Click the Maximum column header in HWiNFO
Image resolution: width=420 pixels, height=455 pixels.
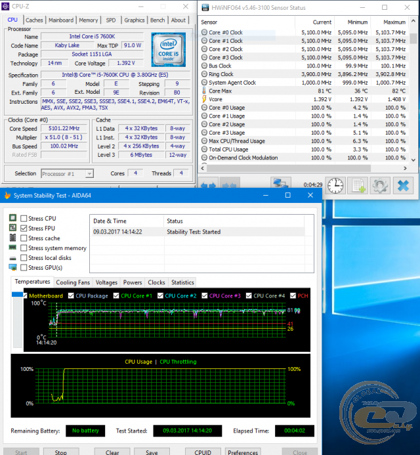390,22
